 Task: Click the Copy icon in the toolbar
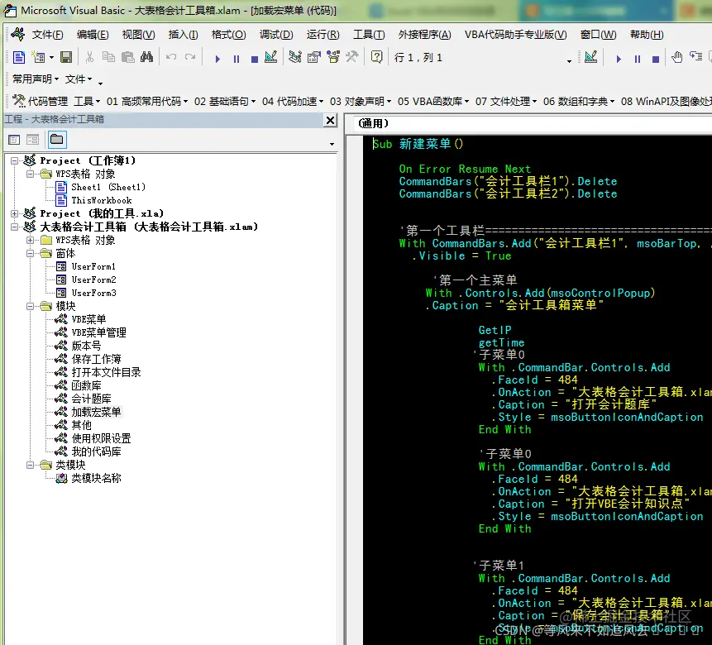[108, 57]
